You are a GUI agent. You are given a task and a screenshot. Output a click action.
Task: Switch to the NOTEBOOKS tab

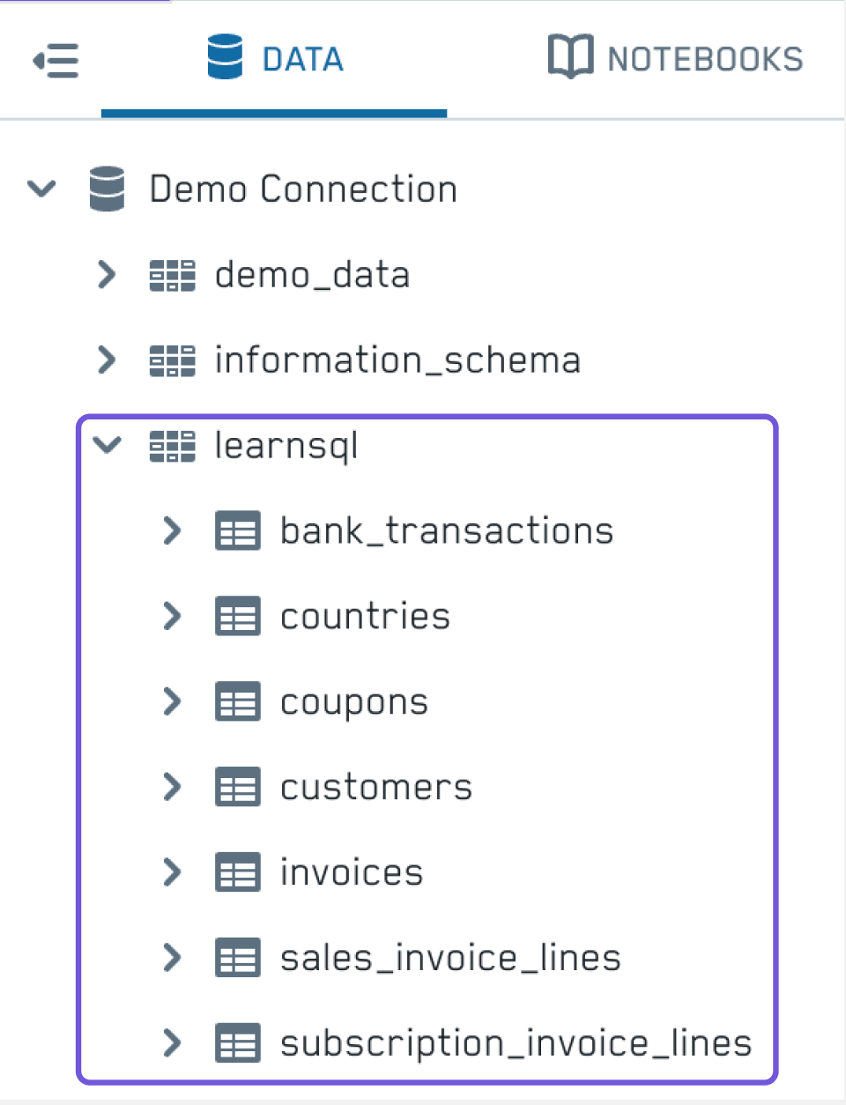point(674,56)
